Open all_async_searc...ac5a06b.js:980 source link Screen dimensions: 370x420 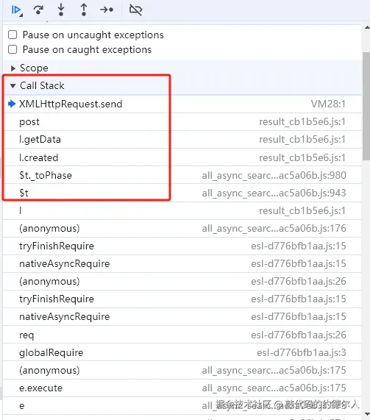tap(274, 175)
